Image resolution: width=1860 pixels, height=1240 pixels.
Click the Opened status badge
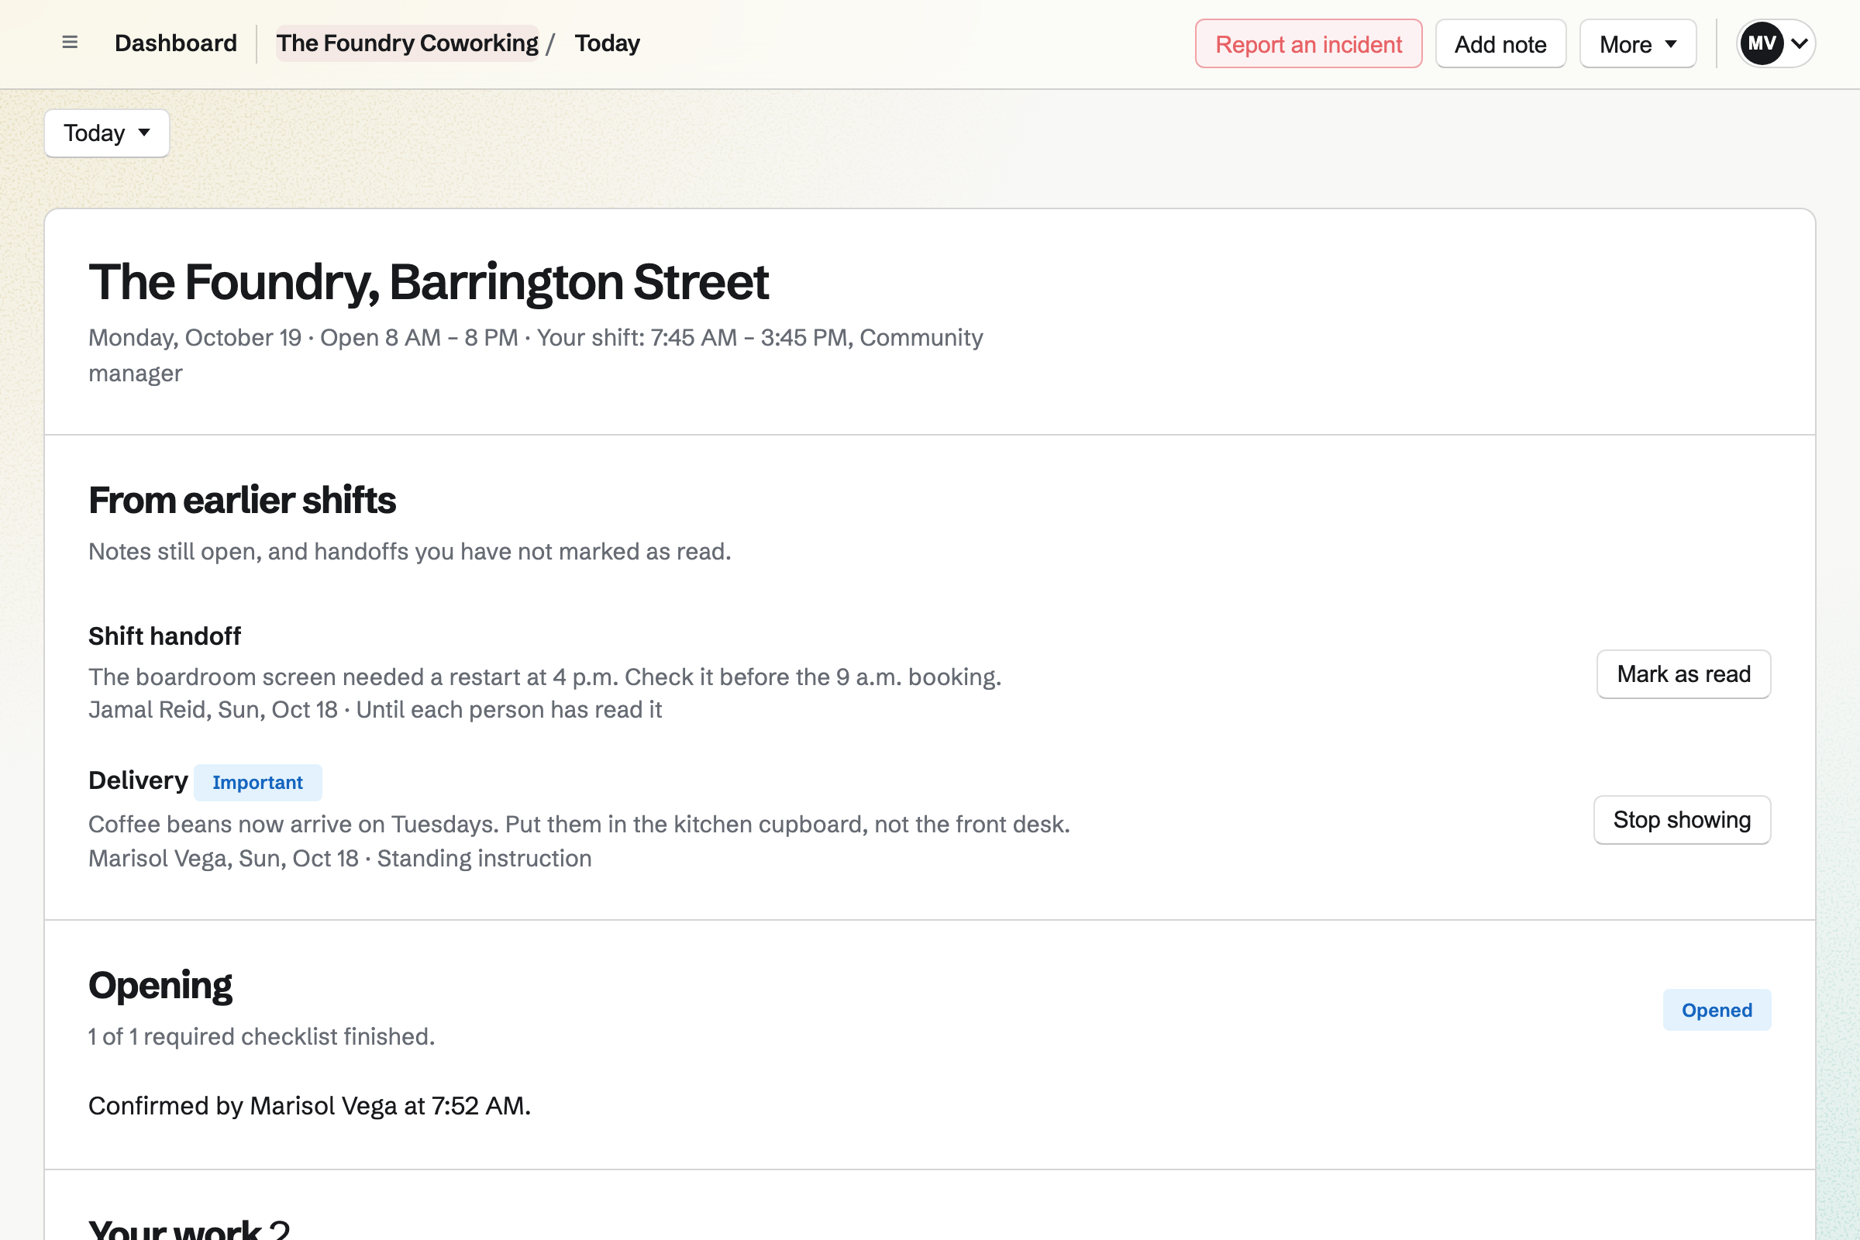[1717, 1010]
